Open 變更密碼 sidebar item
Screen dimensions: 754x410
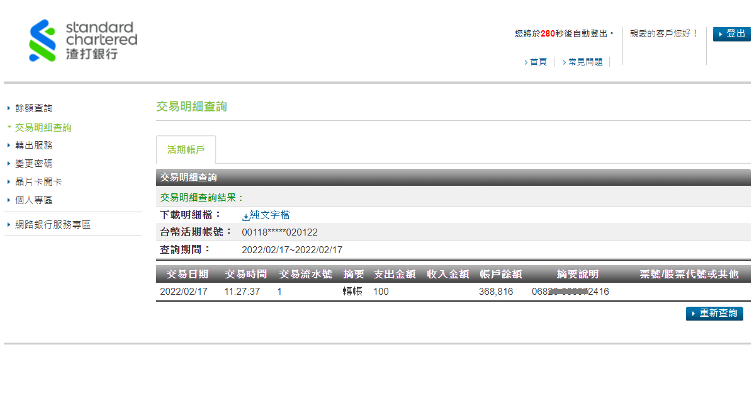point(33,164)
